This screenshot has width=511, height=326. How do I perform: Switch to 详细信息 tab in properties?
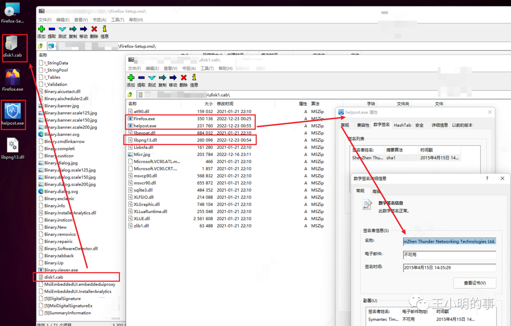click(x=440, y=125)
